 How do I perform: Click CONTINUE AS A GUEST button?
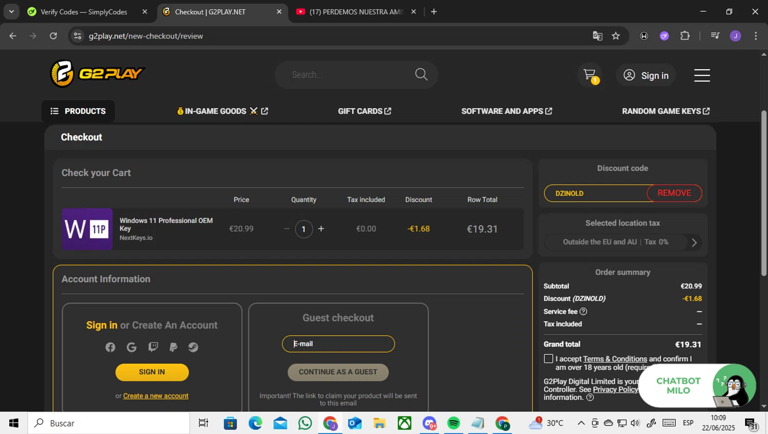(x=338, y=373)
